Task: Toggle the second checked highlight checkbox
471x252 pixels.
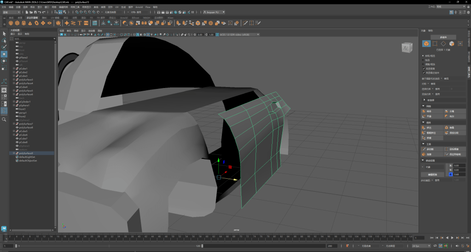Action: (424, 72)
